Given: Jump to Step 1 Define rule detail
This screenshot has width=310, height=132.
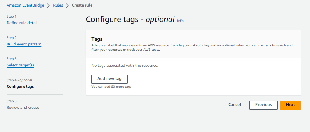Looking at the screenshot, I should [22, 23].
